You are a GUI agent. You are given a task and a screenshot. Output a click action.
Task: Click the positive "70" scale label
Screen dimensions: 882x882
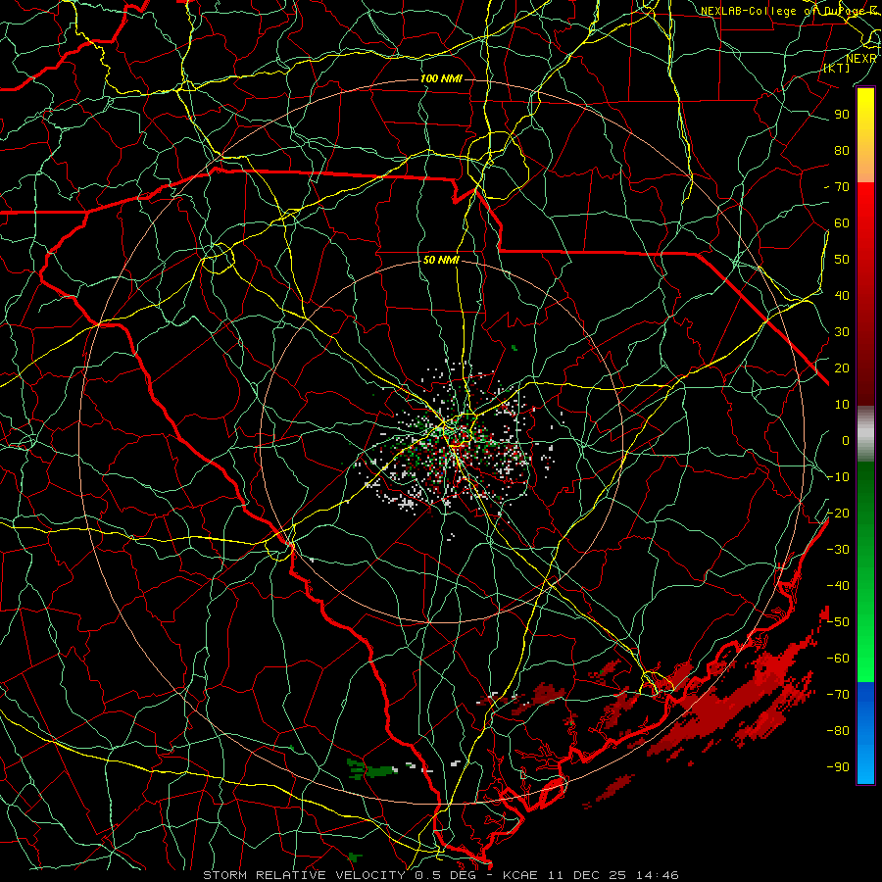pos(842,187)
